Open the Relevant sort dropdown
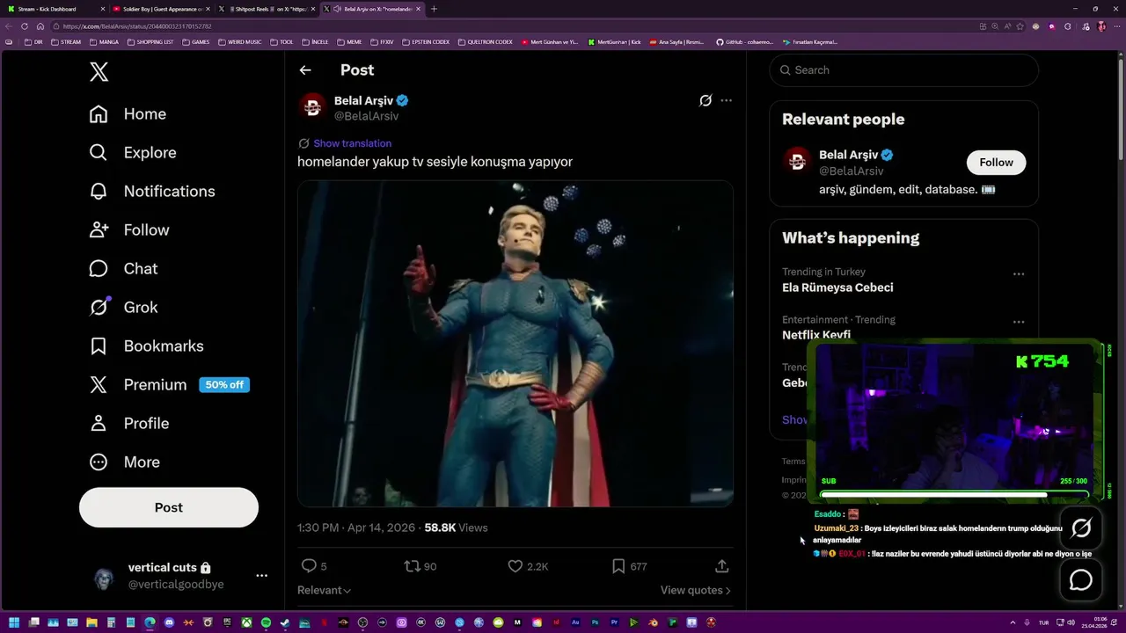This screenshot has width=1126, height=633. (324, 591)
